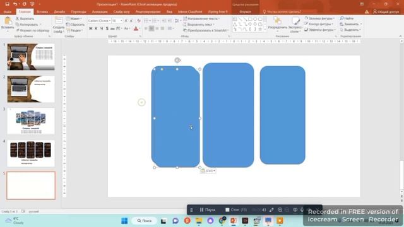404x227 pixels.
Task: Click Общий доступ (Share)
Action: pos(386,12)
